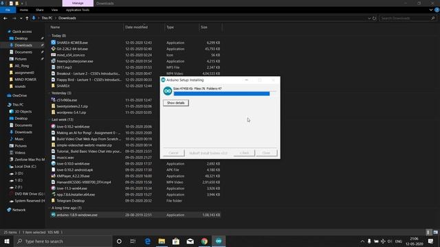Collapse the Yesterday group
This screenshot has width=440, height=247.
(x=50, y=93)
